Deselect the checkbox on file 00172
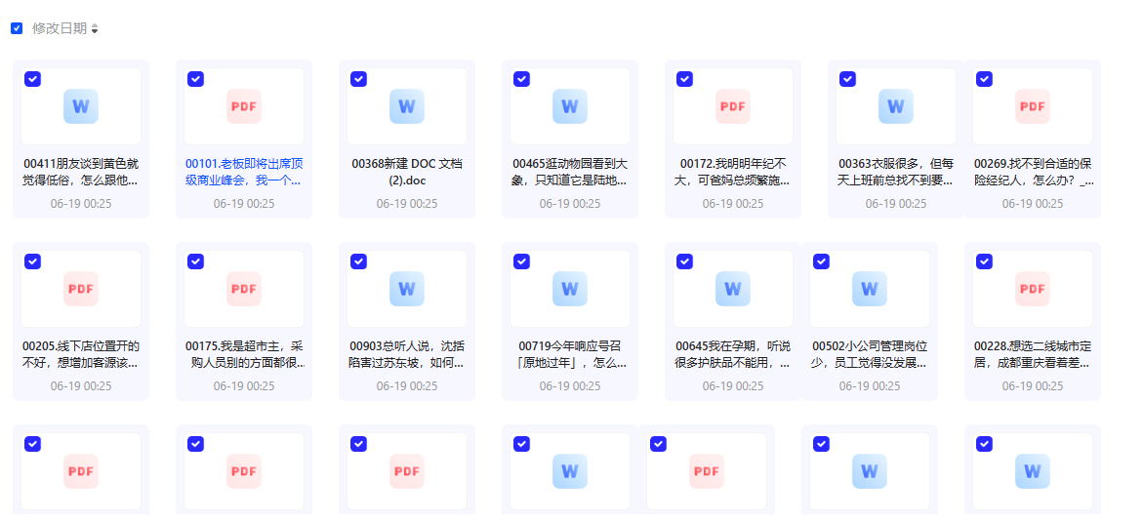The height and width of the screenshot is (522, 1144). (x=684, y=79)
